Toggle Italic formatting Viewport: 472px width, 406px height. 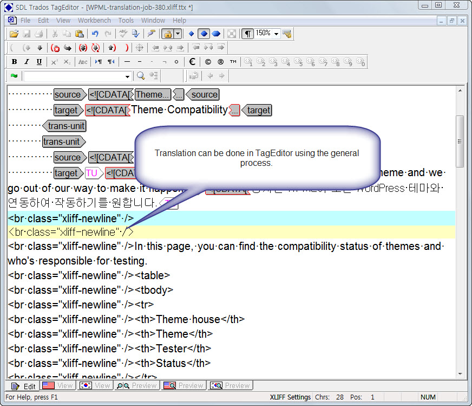click(x=27, y=62)
